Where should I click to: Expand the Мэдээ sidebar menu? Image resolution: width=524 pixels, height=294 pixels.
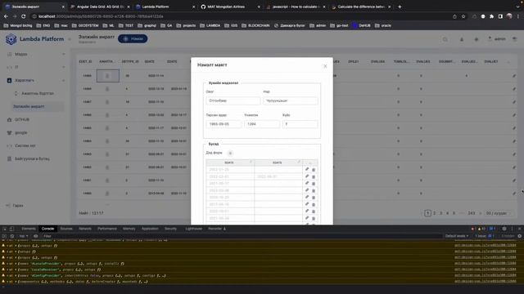click(35, 54)
